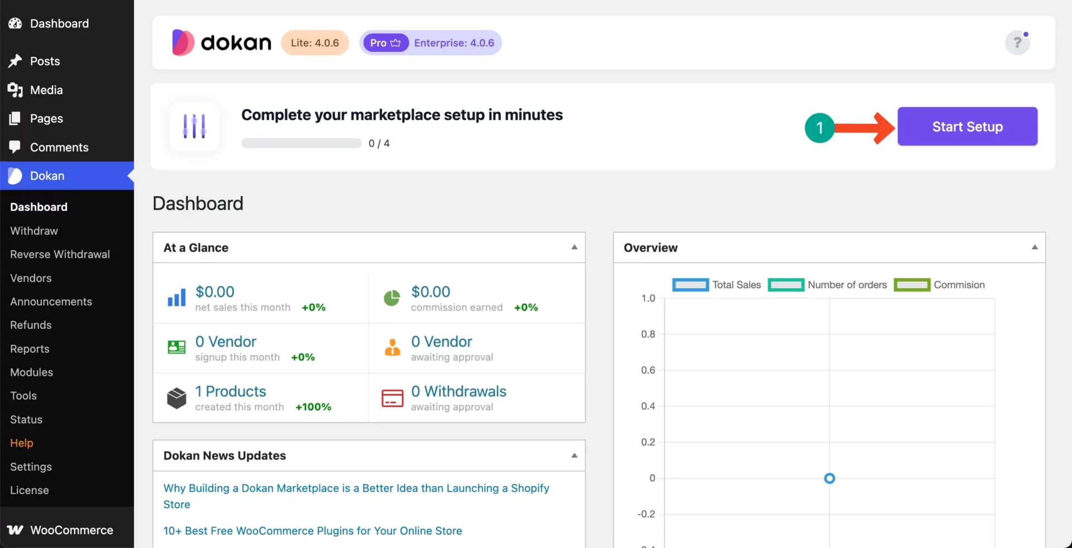Open the Vendors submenu item
Screen dimensions: 1072x548
(31, 278)
